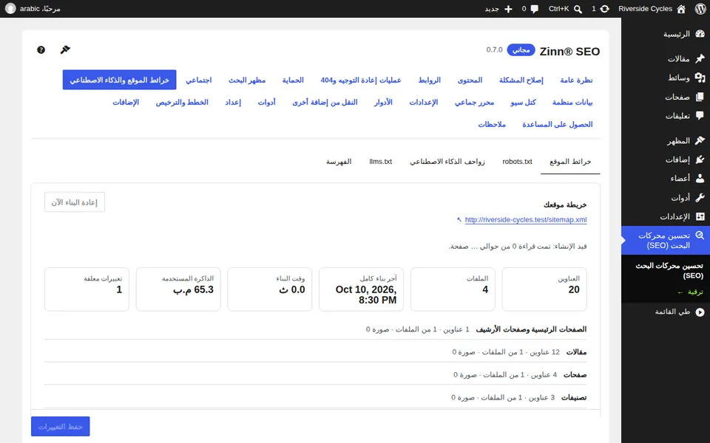
Task: Open the نظرة عامة overview nav link
Action: point(576,80)
